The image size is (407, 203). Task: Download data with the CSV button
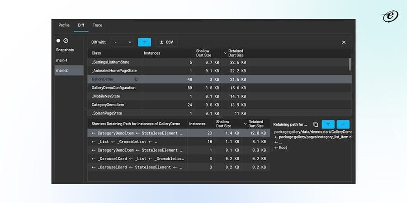(166, 42)
